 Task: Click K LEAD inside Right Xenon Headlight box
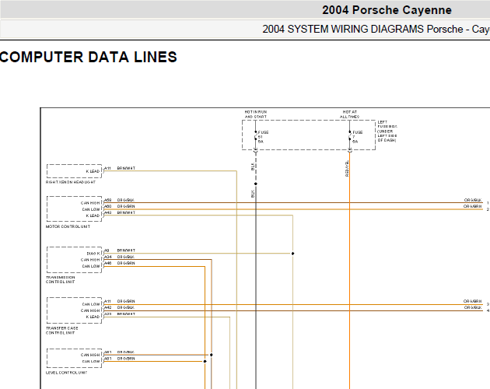[x=93, y=171]
